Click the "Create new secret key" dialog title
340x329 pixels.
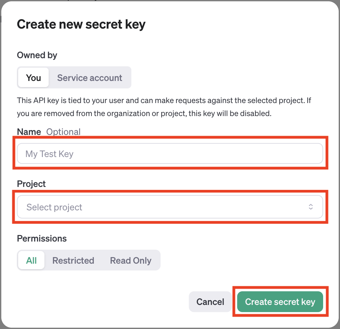click(81, 24)
